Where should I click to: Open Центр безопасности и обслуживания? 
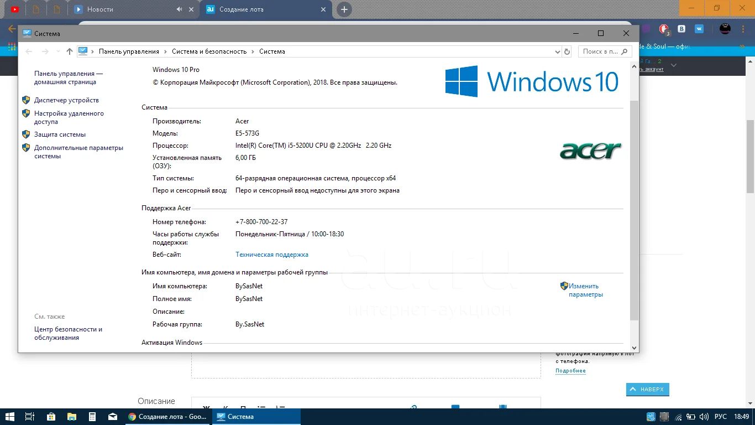pyautogui.click(x=68, y=333)
